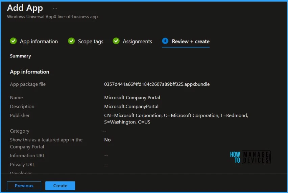Viewport: 288px width, 193px height.
Task: Click the 'Summary' heading
Action: point(20,56)
